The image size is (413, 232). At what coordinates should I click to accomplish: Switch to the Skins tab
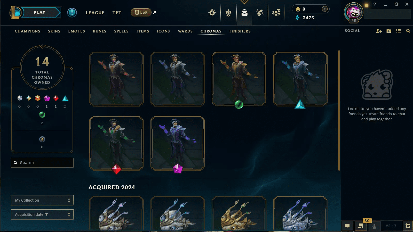(54, 31)
